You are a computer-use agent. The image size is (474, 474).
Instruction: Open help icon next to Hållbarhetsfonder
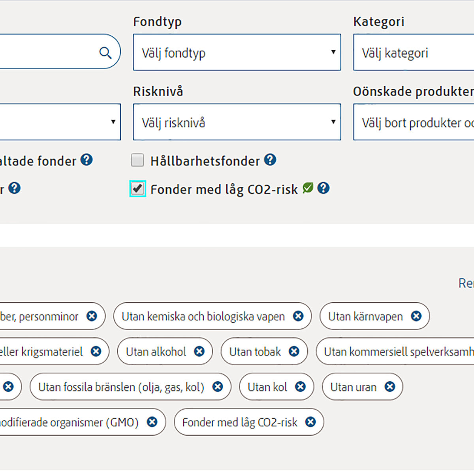coord(270,160)
